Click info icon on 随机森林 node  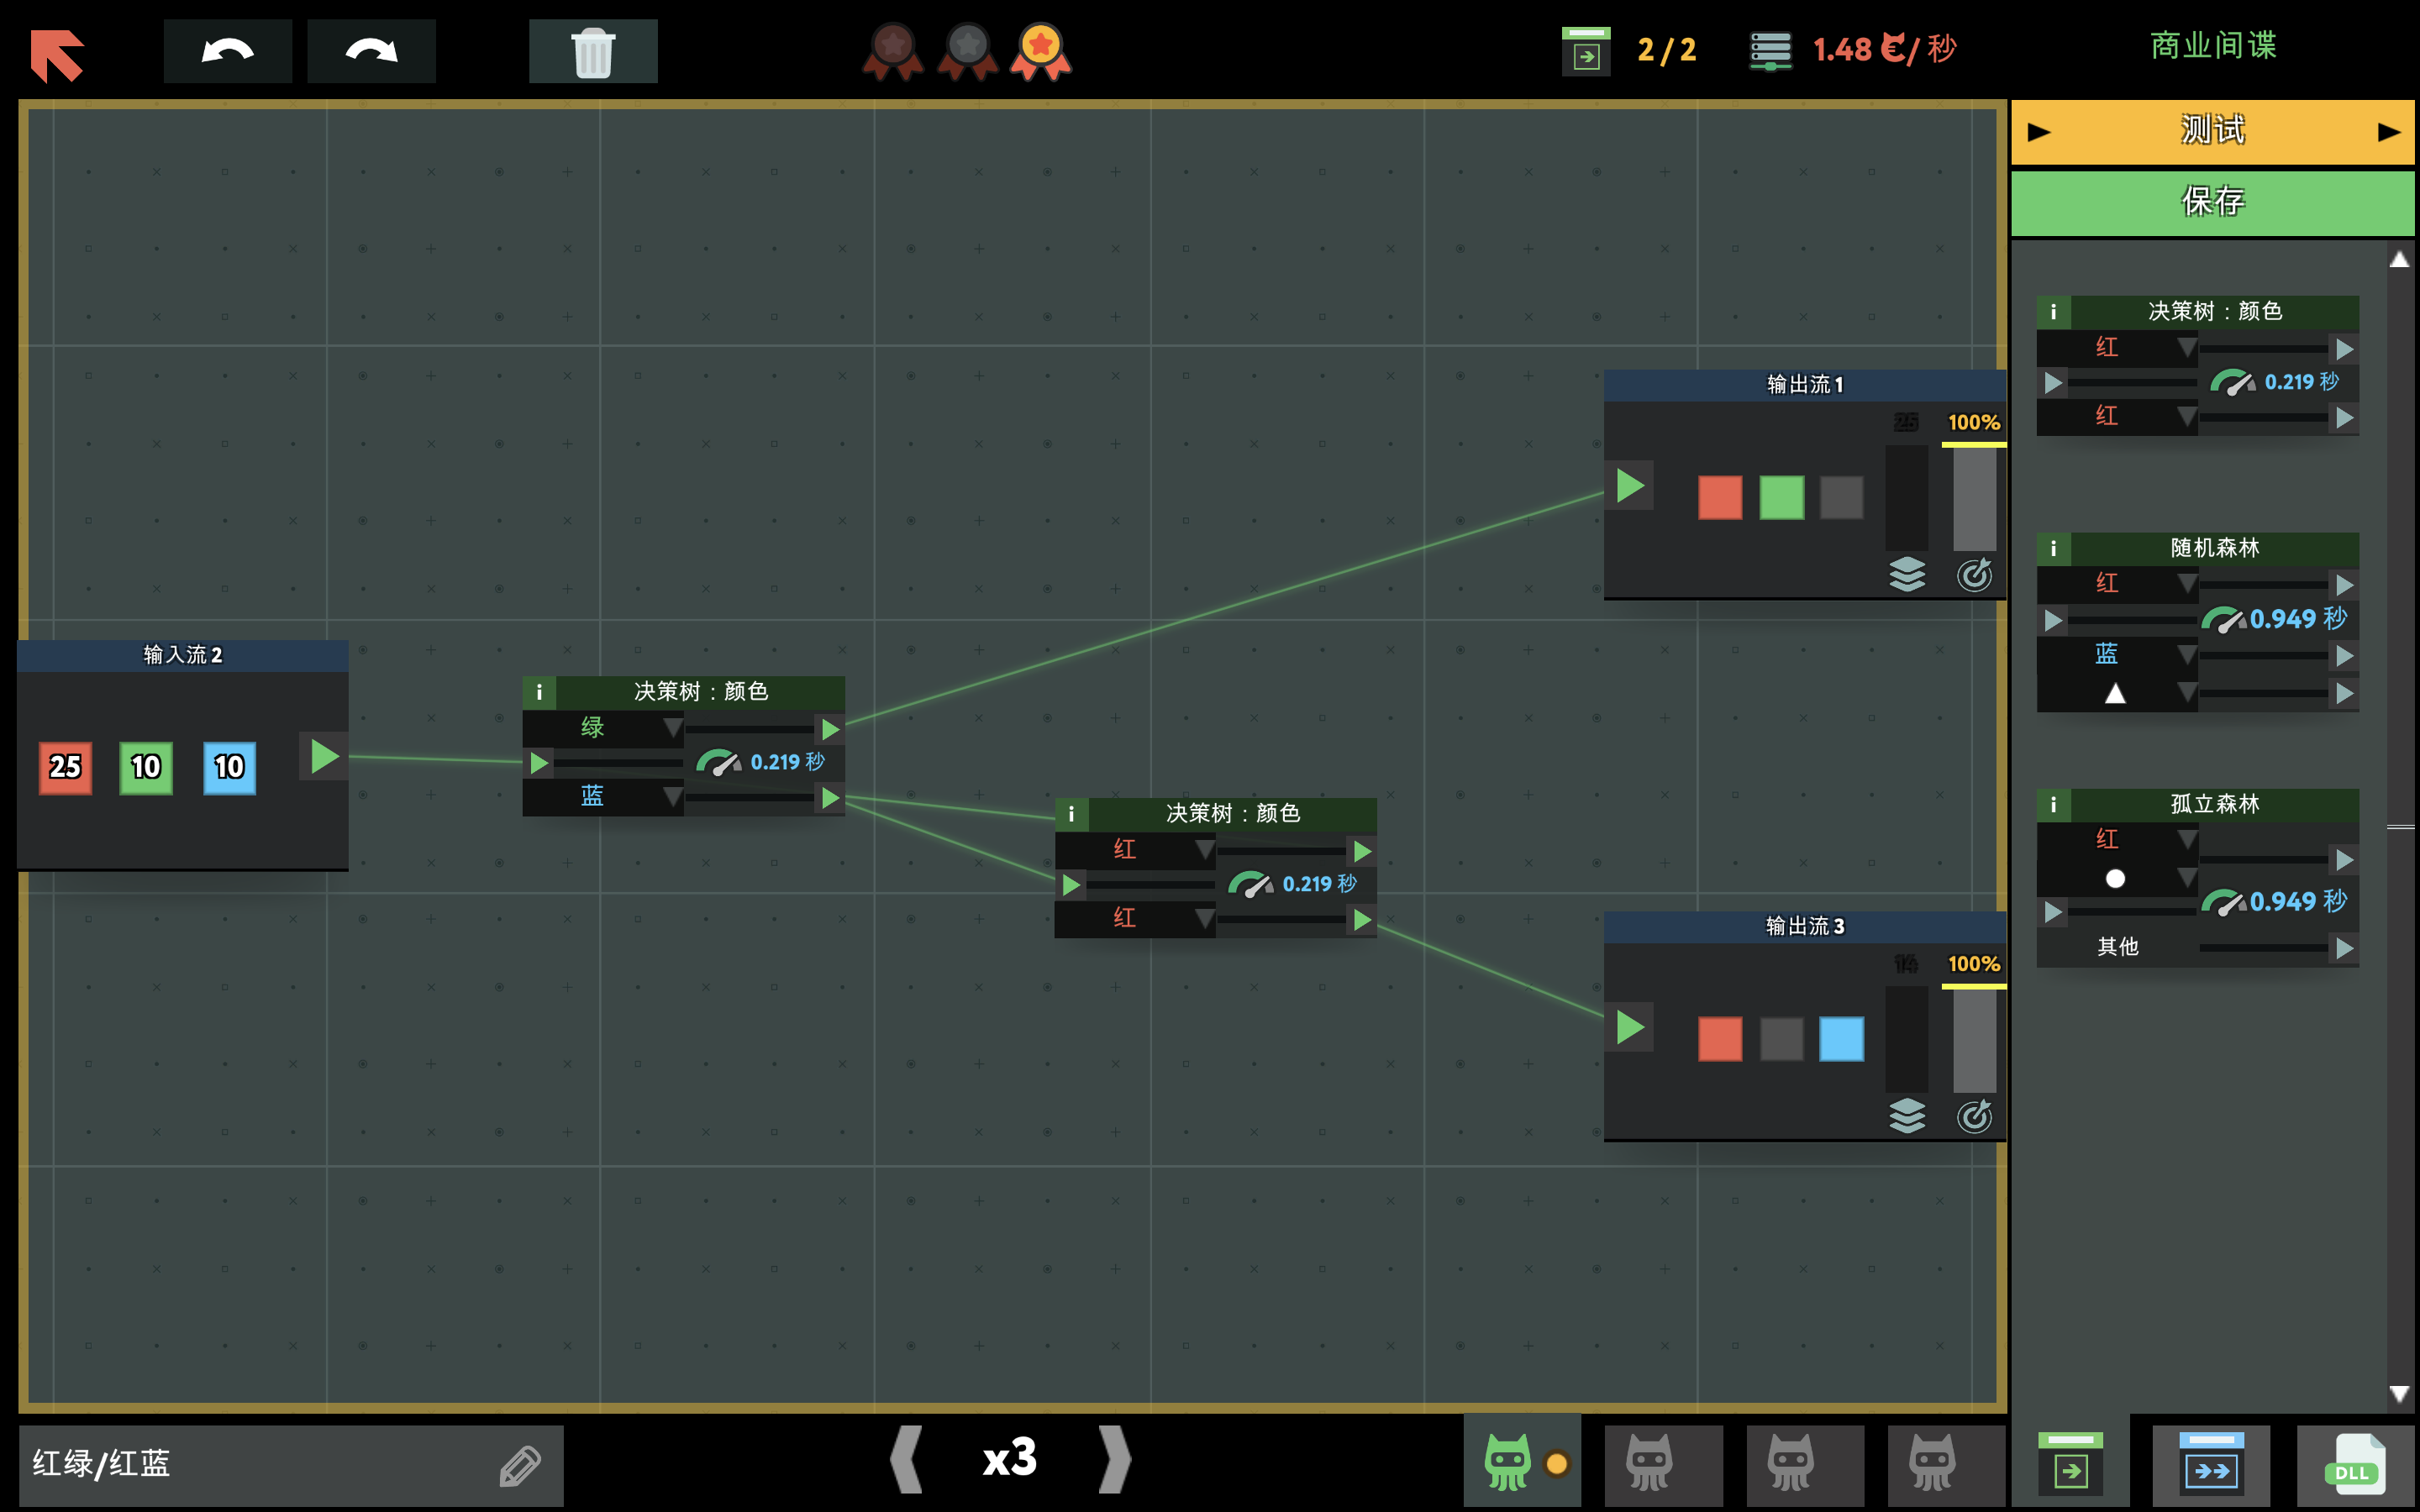pyautogui.click(x=2053, y=548)
